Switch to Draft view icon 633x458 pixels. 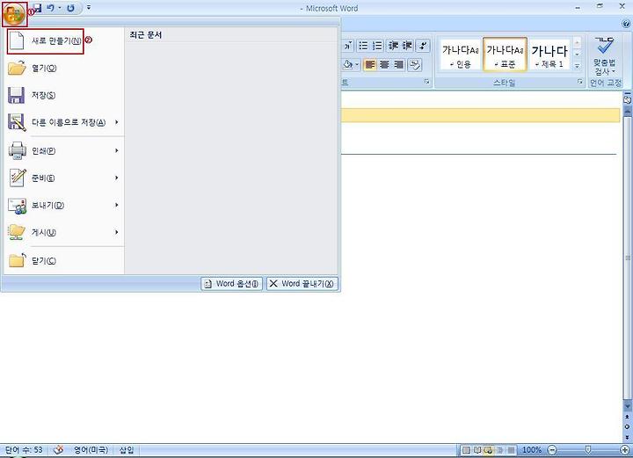pyautogui.click(x=511, y=450)
